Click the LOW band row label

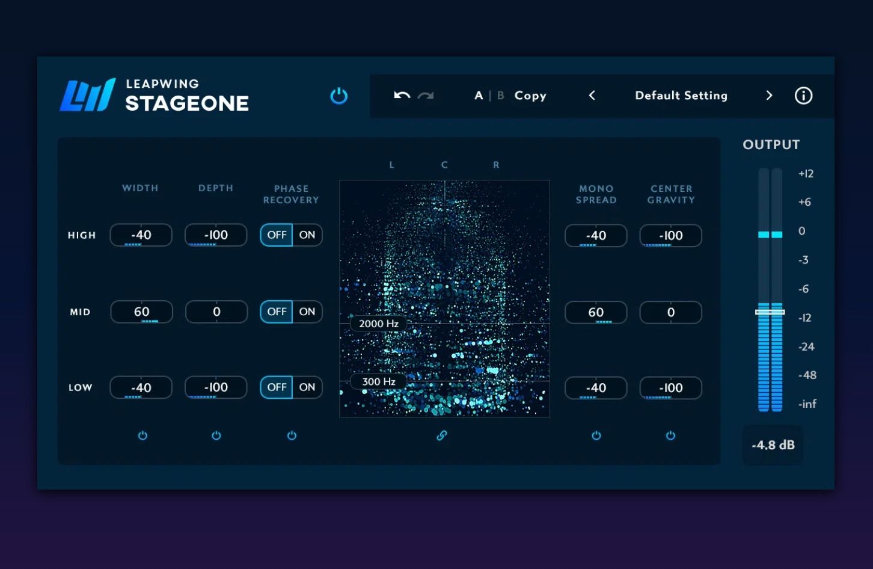(81, 388)
